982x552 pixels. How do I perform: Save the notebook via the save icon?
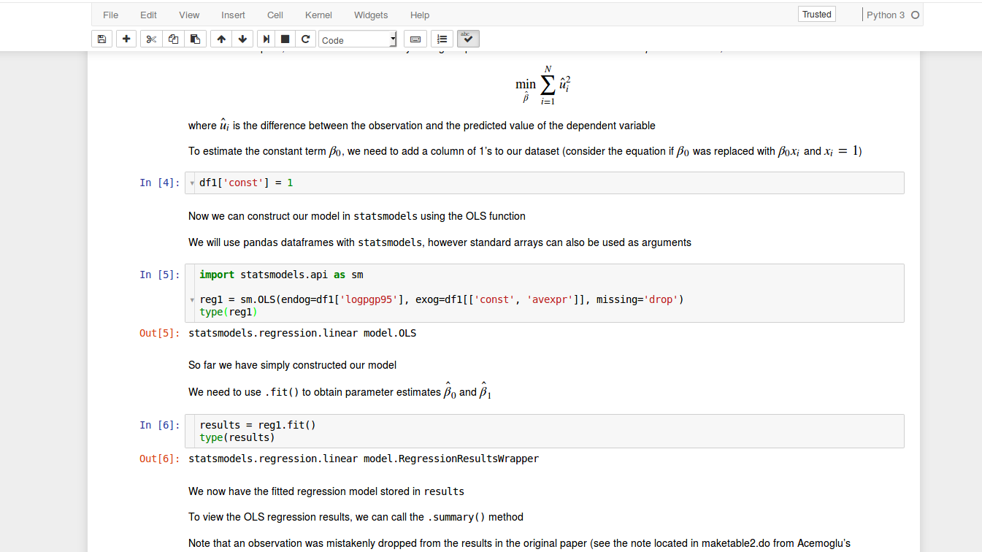point(101,39)
